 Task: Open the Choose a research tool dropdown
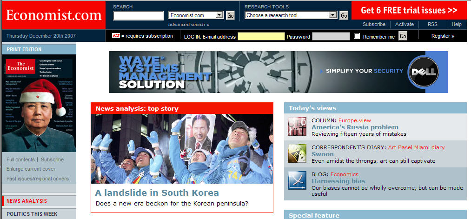point(291,15)
